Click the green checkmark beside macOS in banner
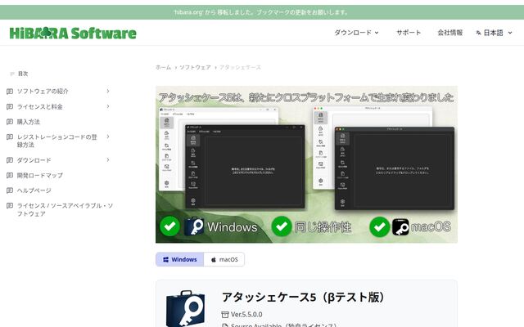 [380, 227]
